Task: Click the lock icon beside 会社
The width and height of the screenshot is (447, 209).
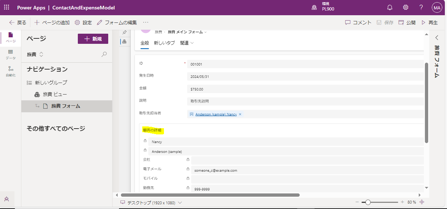Action: tap(188, 160)
